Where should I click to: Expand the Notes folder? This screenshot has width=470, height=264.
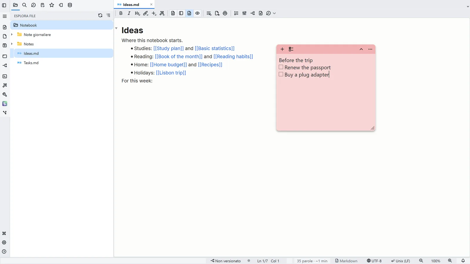(x=12, y=44)
